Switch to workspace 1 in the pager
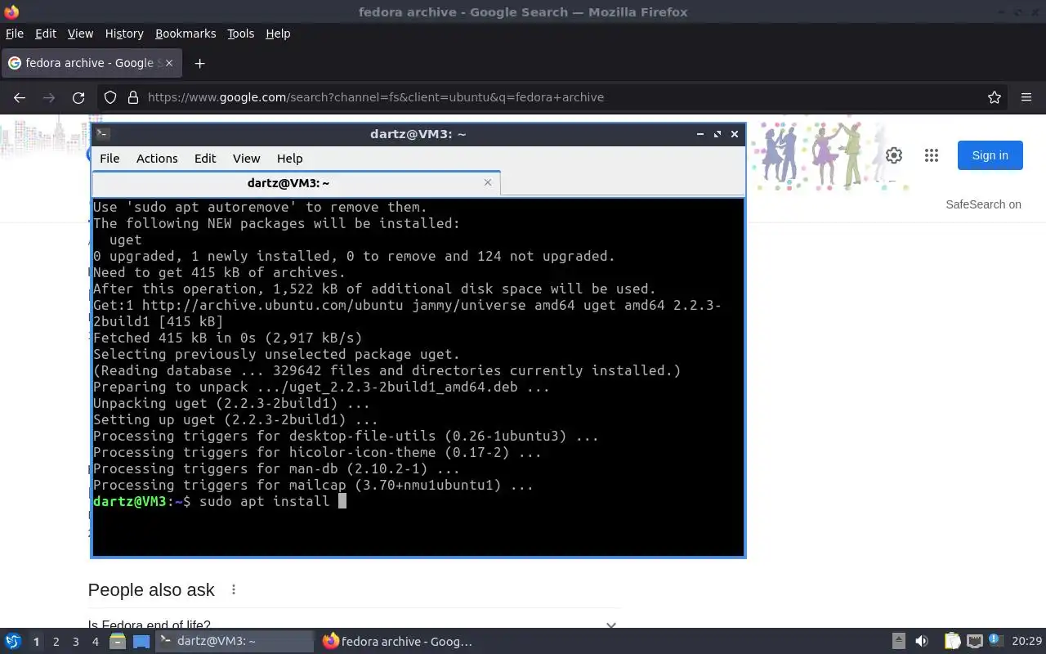The height and width of the screenshot is (654, 1046). click(36, 642)
